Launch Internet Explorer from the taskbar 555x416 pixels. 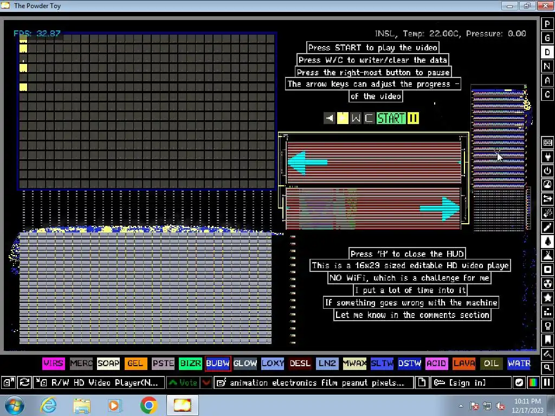(x=48, y=405)
